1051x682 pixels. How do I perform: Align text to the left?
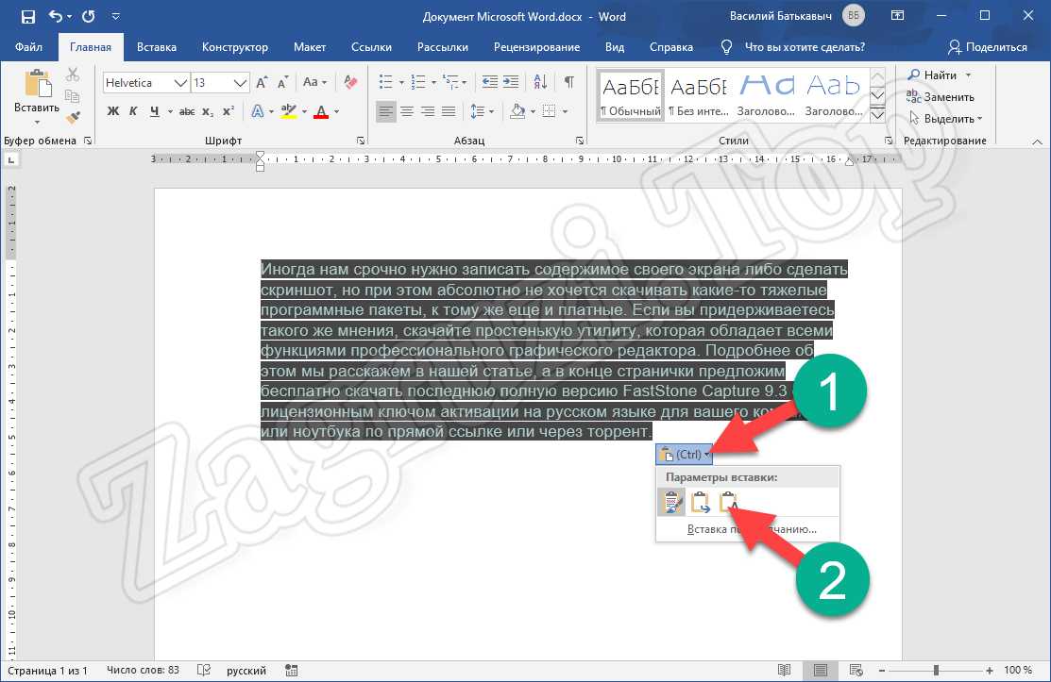[x=385, y=111]
